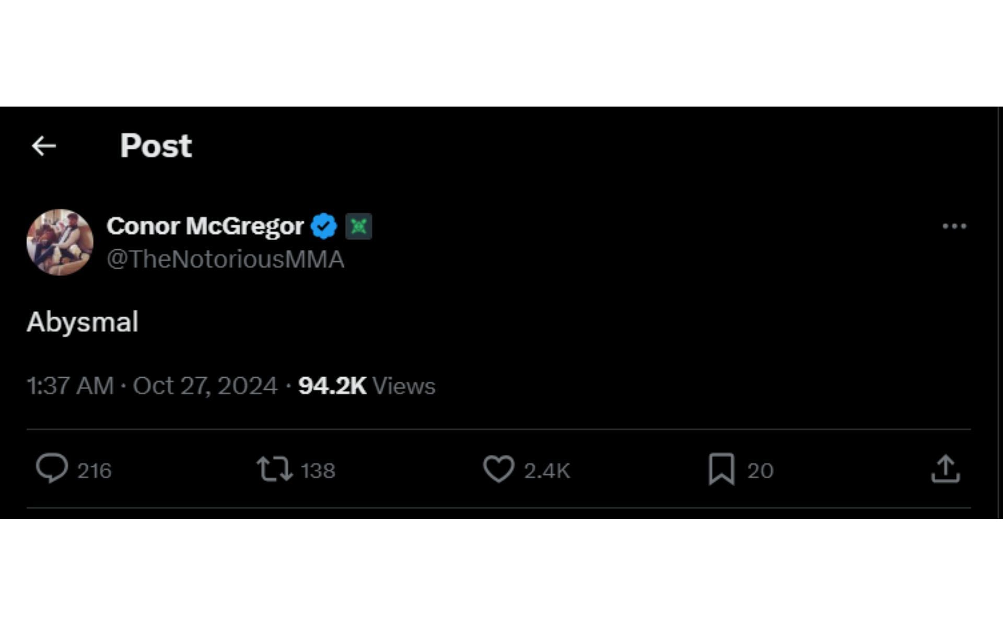The width and height of the screenshot is (1003, 626).
Task: Click the 2.4K likes count
Action: pos(547,471)
